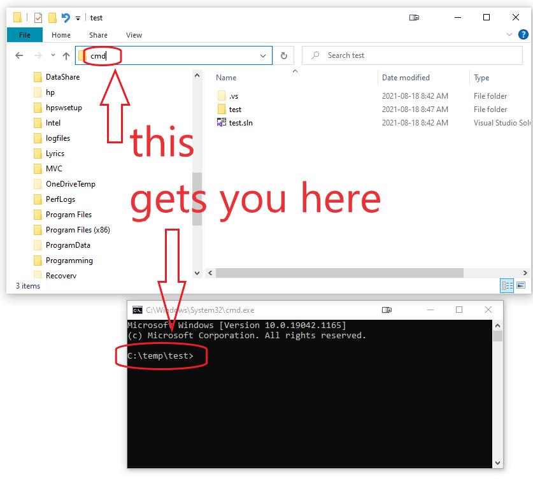The image size is (533, 479).
Task: Click the cmd.exe window title bar icon
Action: [x=137, y=310]
